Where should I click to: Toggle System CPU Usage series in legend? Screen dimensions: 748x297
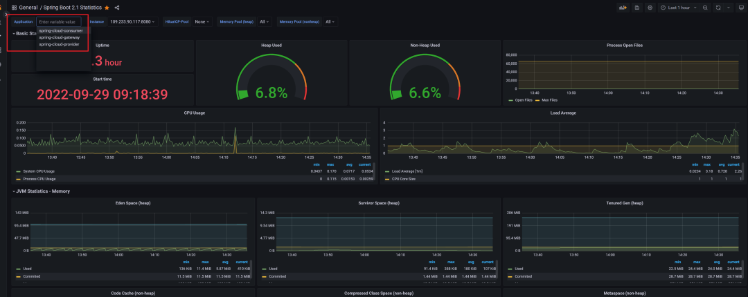coord(39,171)
